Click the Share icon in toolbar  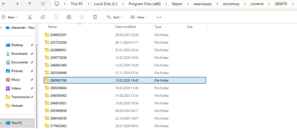tap(82, 17)
